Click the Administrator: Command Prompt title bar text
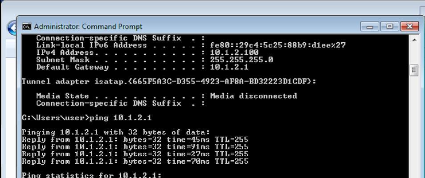The width and height of the screenshot is (425, 178). [88, 27]
